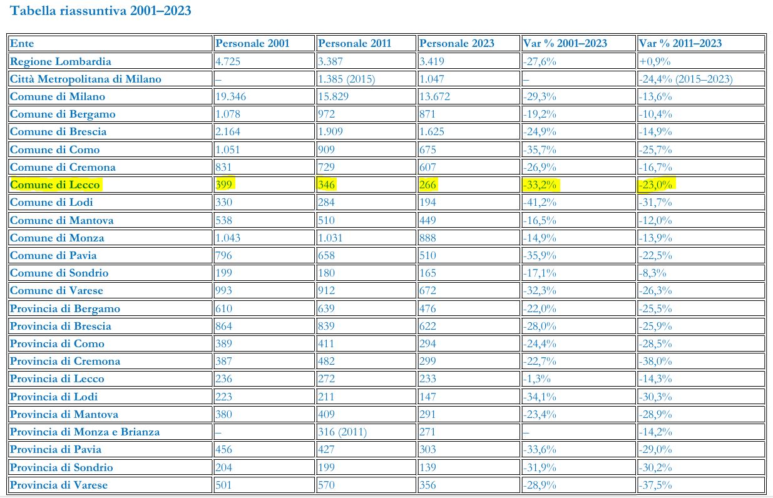This screenshot has width=773, height=498.
Task: Select the 'Provincia di Varese' row label
Action: [59, 485]
